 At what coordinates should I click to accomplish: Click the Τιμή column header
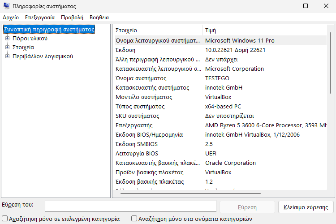click(265, 30)
